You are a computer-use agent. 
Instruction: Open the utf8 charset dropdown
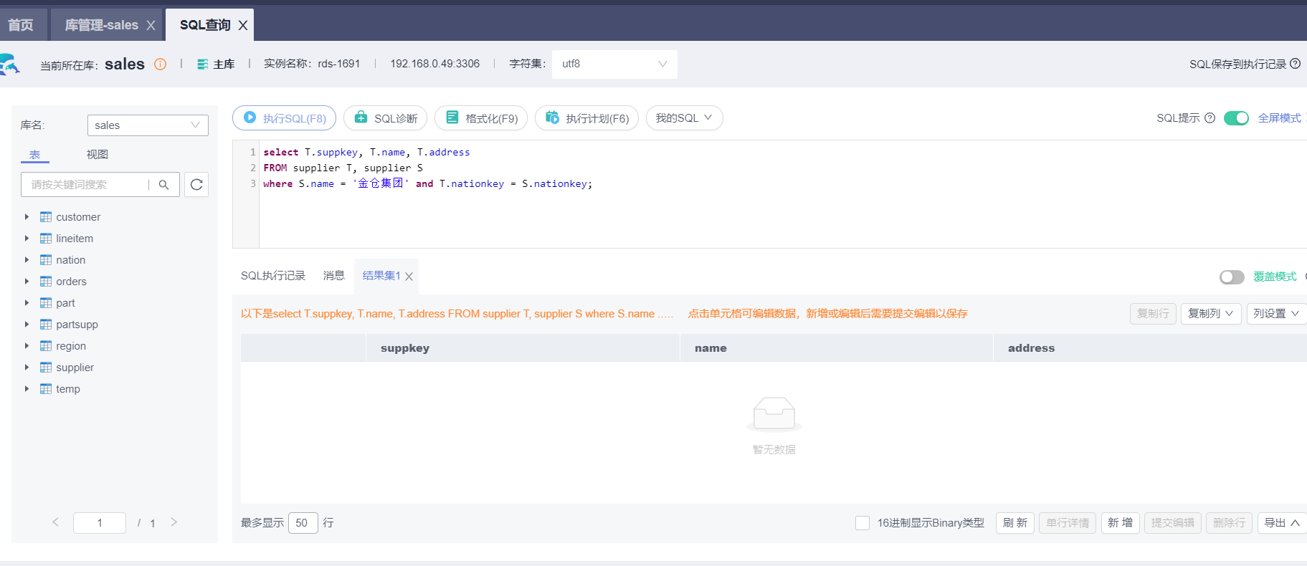click(614, 64)
